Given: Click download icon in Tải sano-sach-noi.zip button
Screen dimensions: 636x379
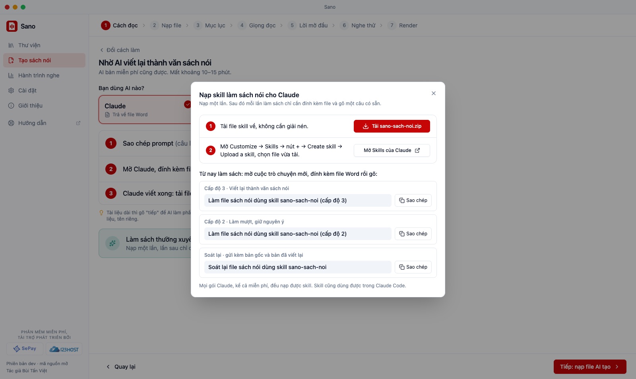Looking at the screenshot, I should [x=366, y=126].
